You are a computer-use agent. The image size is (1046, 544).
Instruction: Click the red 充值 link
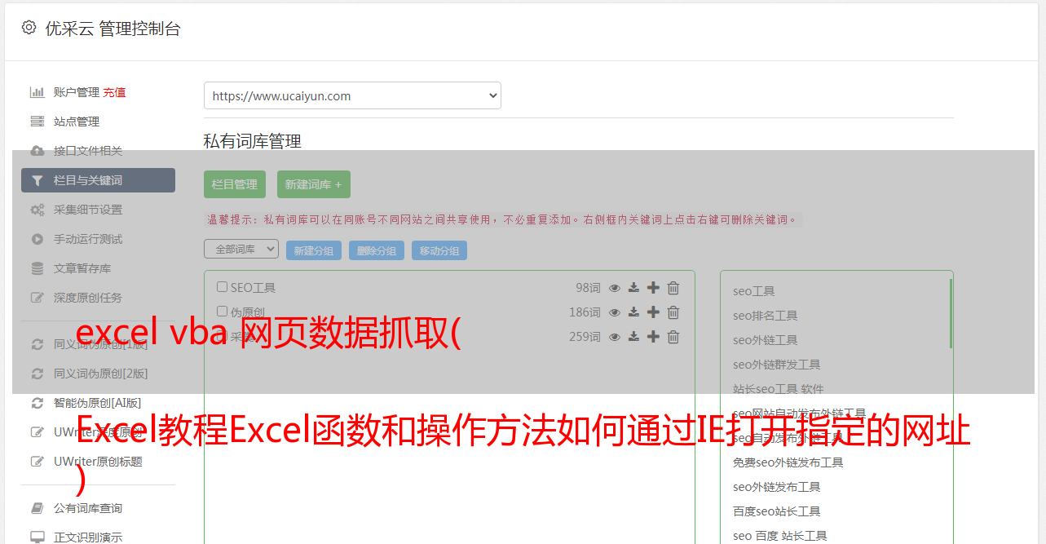[x=114, y=92]
